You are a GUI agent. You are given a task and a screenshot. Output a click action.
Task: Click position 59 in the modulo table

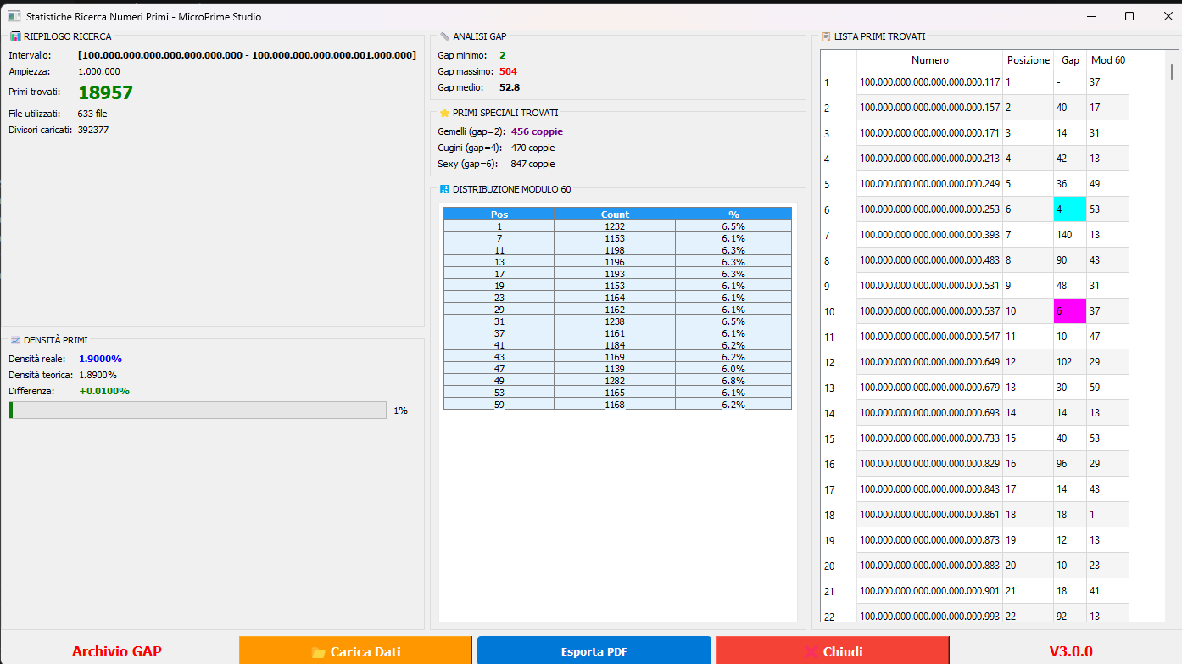[x=499, y=405]
